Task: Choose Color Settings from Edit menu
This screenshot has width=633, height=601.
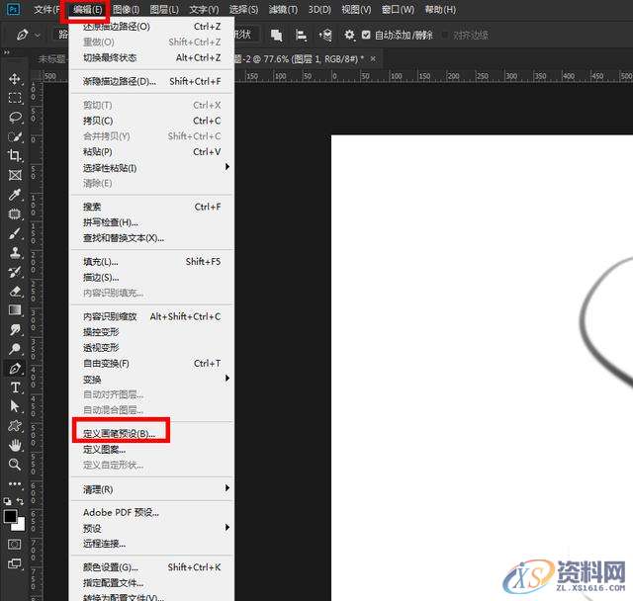Action: pos(151,567)
